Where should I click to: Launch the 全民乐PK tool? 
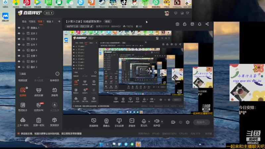(39, 107)
